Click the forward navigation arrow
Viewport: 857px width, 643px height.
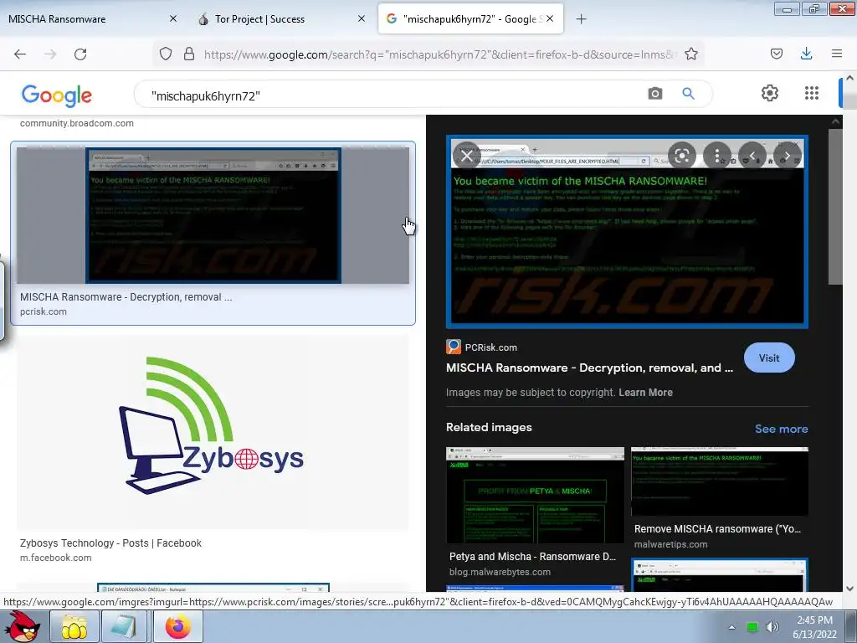pos(50,54)
